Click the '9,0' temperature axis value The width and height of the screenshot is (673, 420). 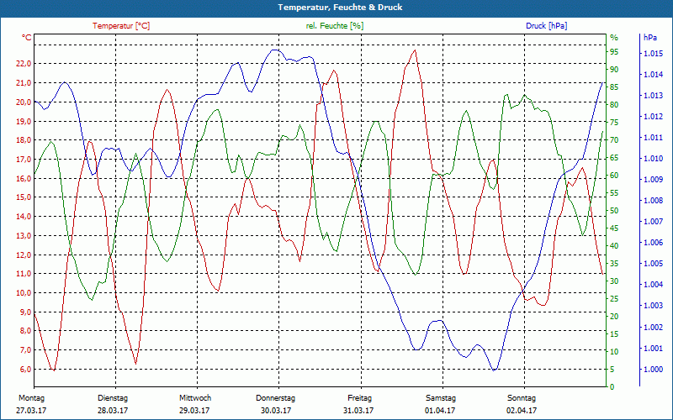click(x=26, y=312)
